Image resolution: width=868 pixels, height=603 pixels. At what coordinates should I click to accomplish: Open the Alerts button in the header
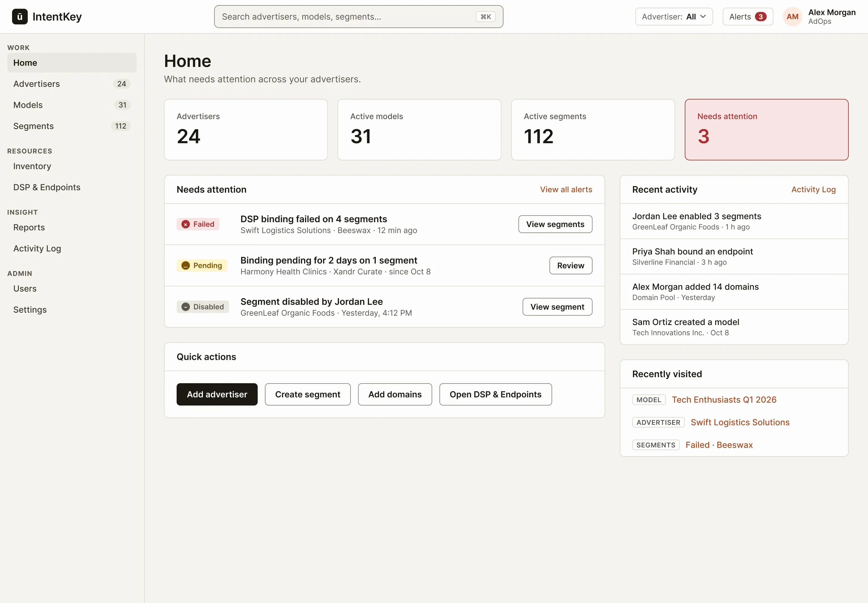click(x=747, y=17)
